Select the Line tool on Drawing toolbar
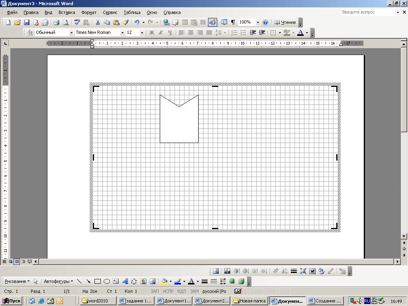 pos(79,281)
